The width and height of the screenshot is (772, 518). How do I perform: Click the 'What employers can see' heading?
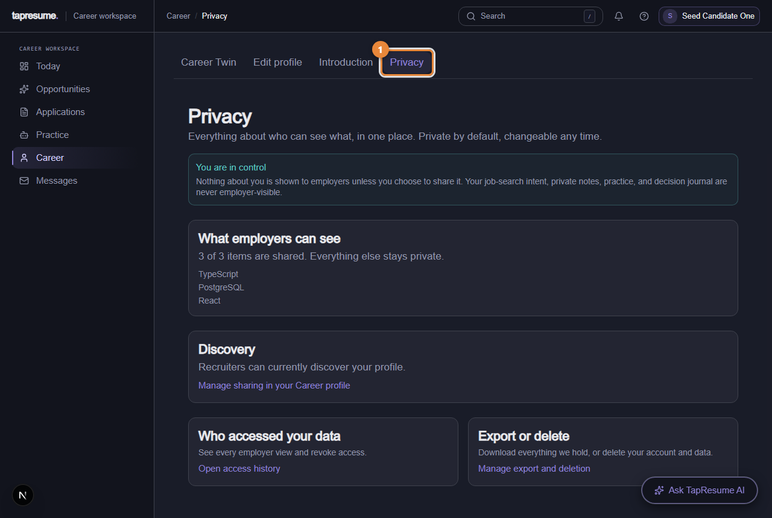270,239
